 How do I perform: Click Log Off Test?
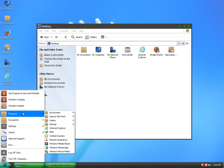point(22,153)
